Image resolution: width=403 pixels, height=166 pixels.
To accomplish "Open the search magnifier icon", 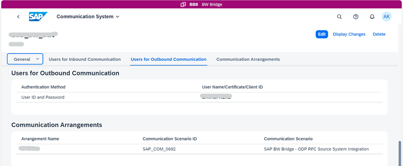I will 339,17.
